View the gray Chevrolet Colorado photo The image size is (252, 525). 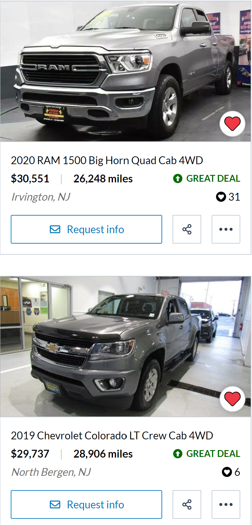pos(126,347)
